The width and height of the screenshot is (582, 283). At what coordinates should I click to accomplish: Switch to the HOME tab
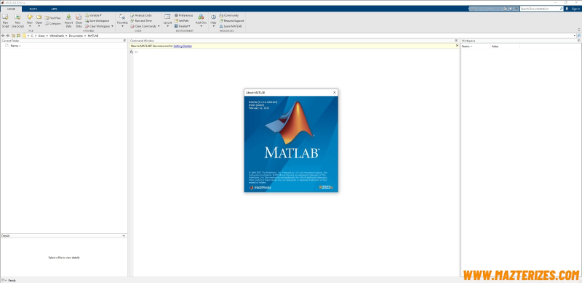click(x=11, y=9)
